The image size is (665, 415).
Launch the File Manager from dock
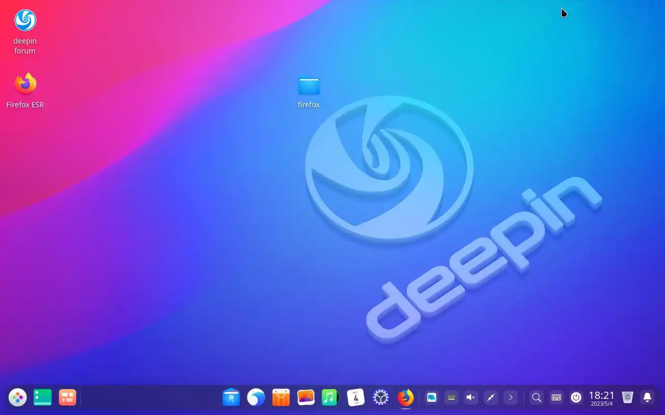pos(231,398)
